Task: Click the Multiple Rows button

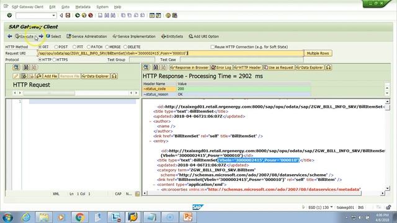Action: (x=318, y=53)
